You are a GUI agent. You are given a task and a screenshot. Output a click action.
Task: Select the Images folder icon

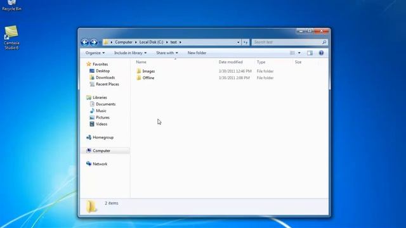[139, 71]
